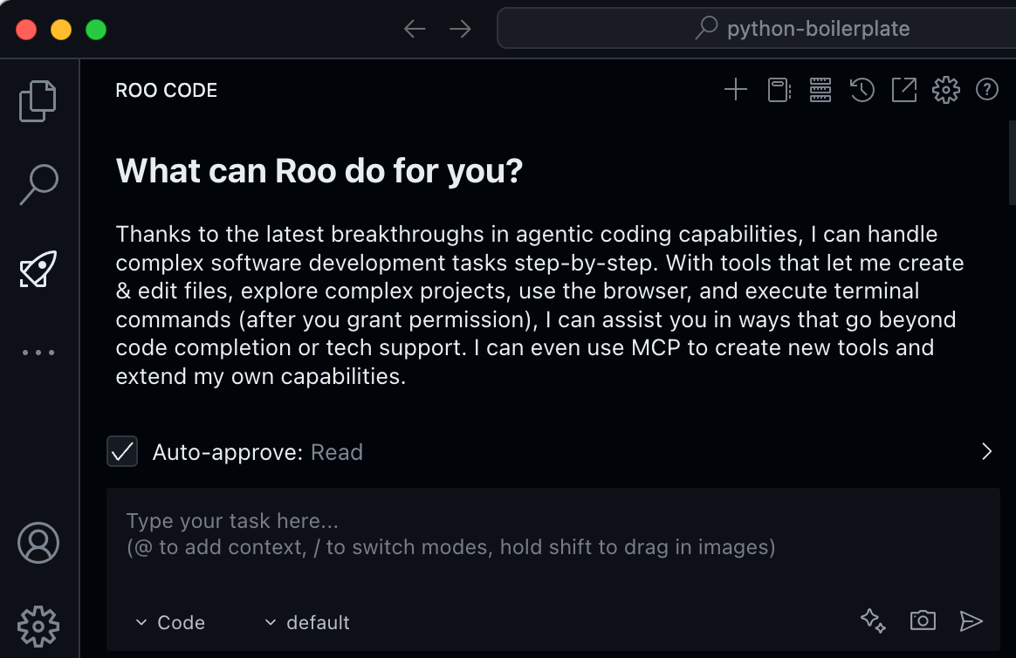Open MCP Servers icon in Roo header

(820, 90)
